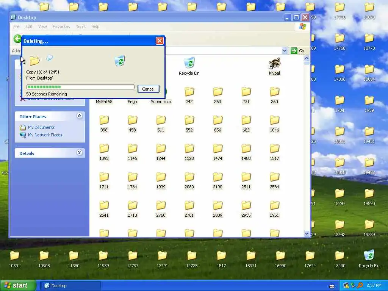The height and width of the screenshot is (291, 388).
Task: Click Desktop taskbar button
Action: pos(70,286)
